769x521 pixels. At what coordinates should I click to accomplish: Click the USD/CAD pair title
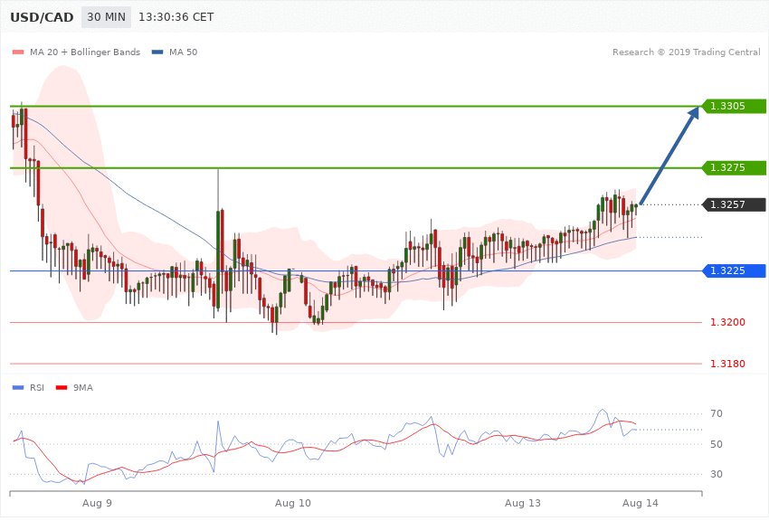tap(42, 17)
